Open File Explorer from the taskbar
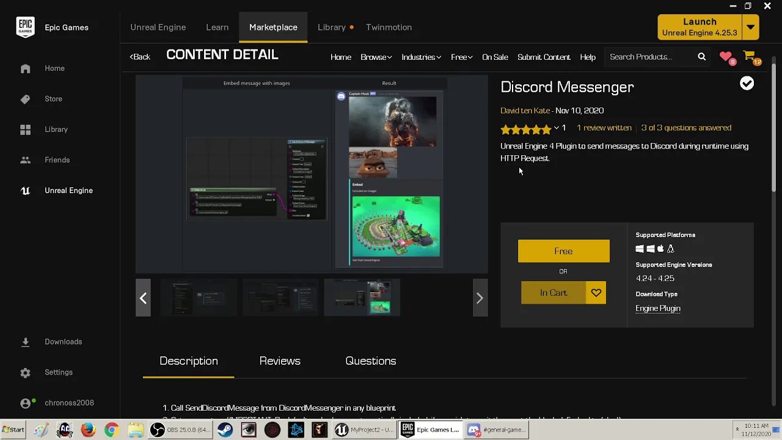The width and height of the screenshot is (782, 440). (x=135, y=430)
